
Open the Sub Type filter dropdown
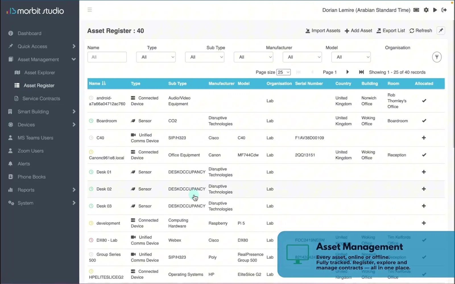coord(205,57)
